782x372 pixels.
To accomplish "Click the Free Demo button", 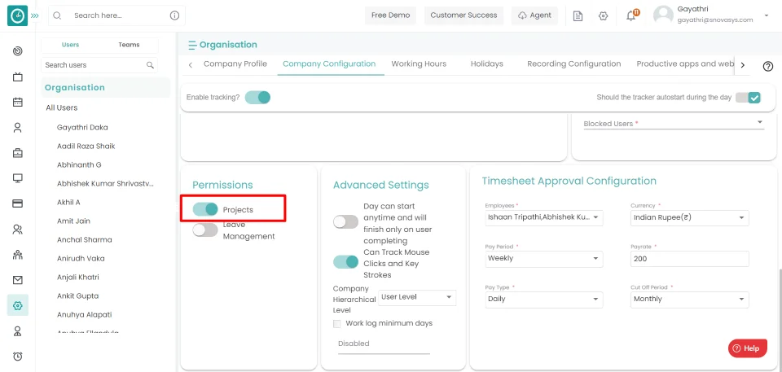I will point(390,15).
